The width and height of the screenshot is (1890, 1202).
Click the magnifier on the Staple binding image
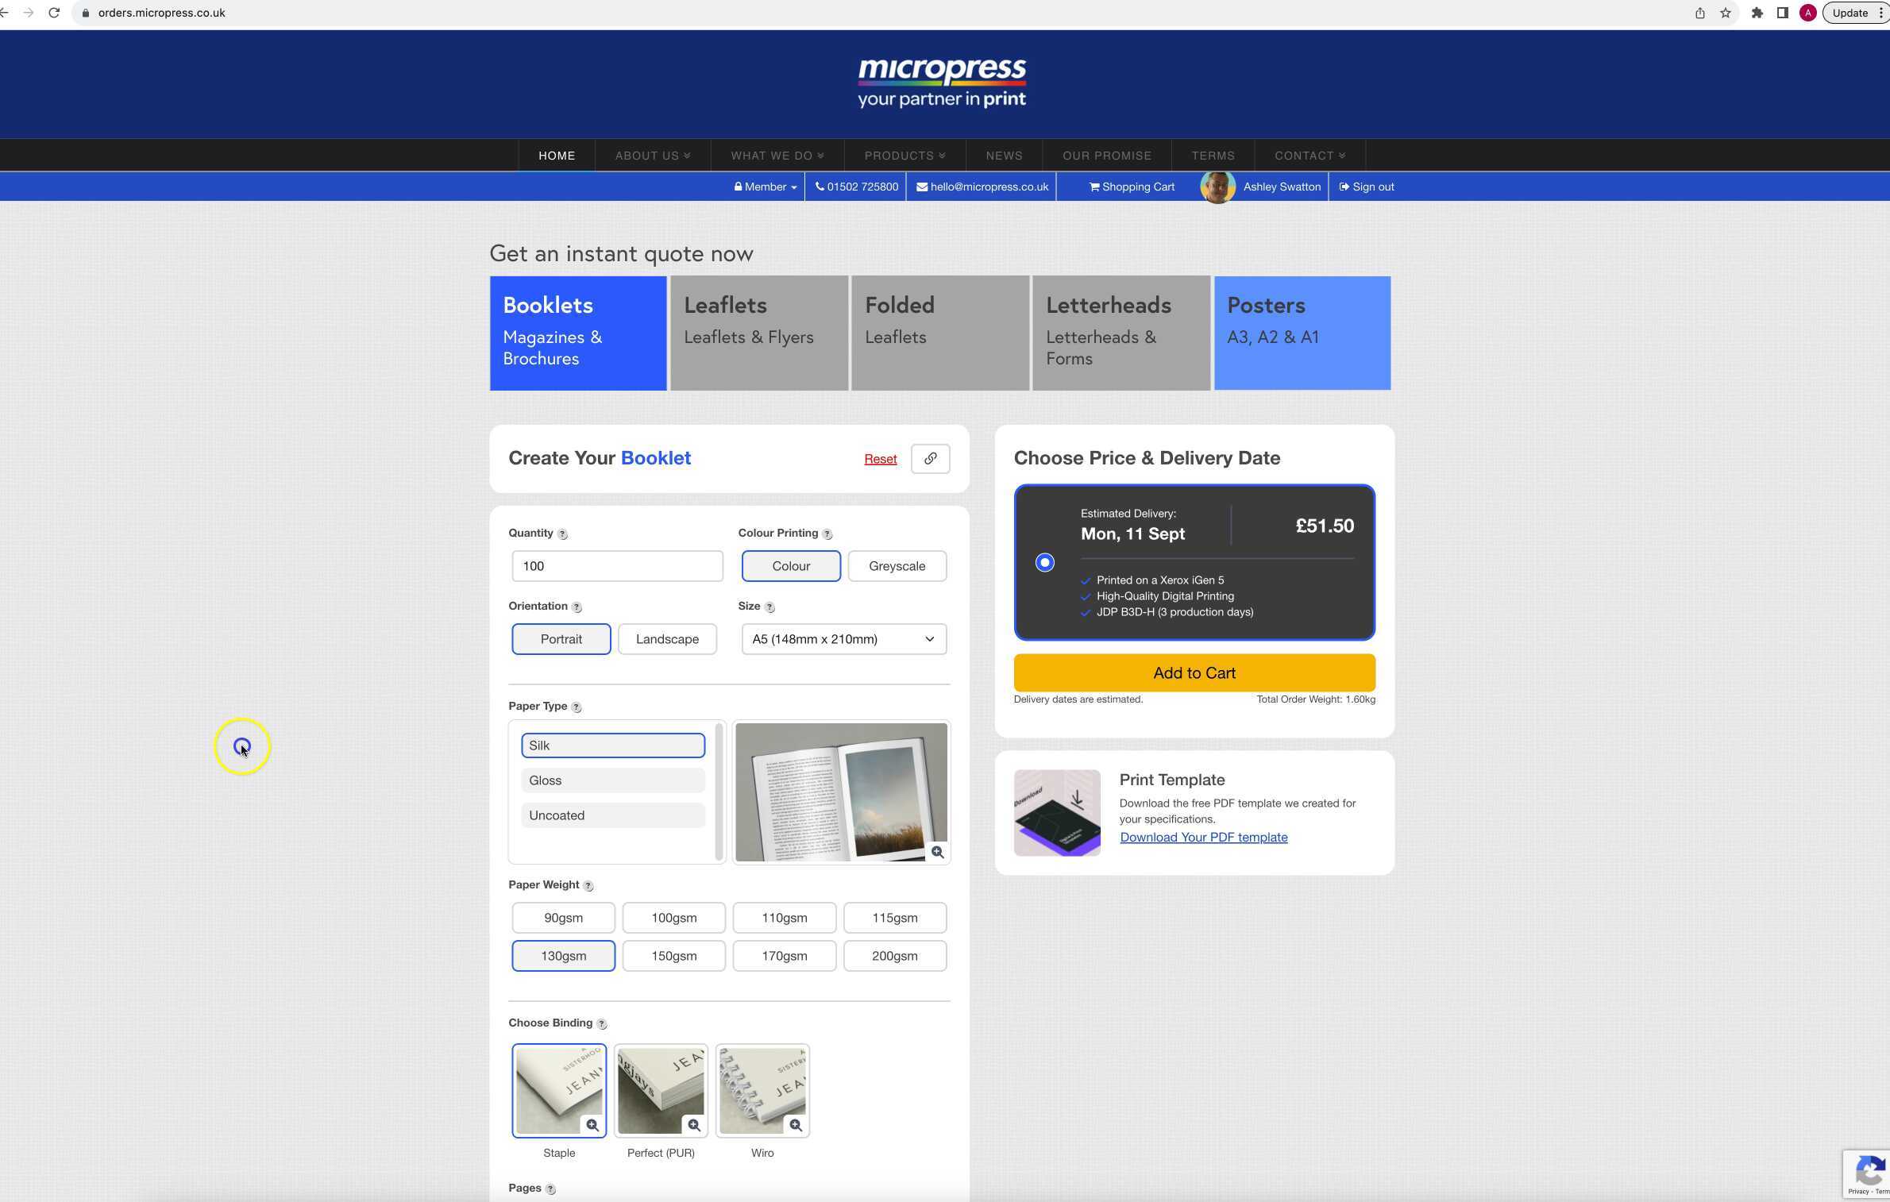[593, 1125]
